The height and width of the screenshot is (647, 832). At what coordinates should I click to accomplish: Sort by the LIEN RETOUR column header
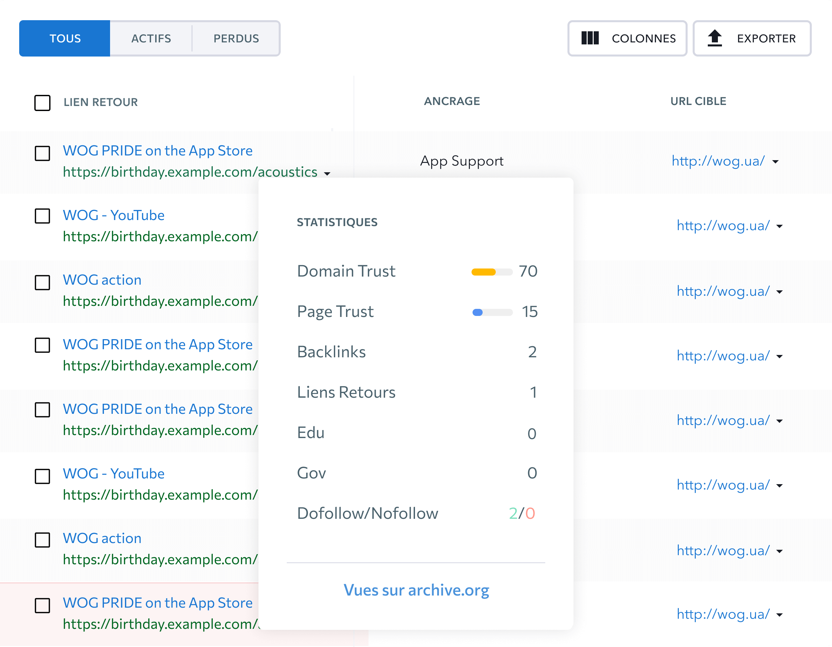(101, 102)
